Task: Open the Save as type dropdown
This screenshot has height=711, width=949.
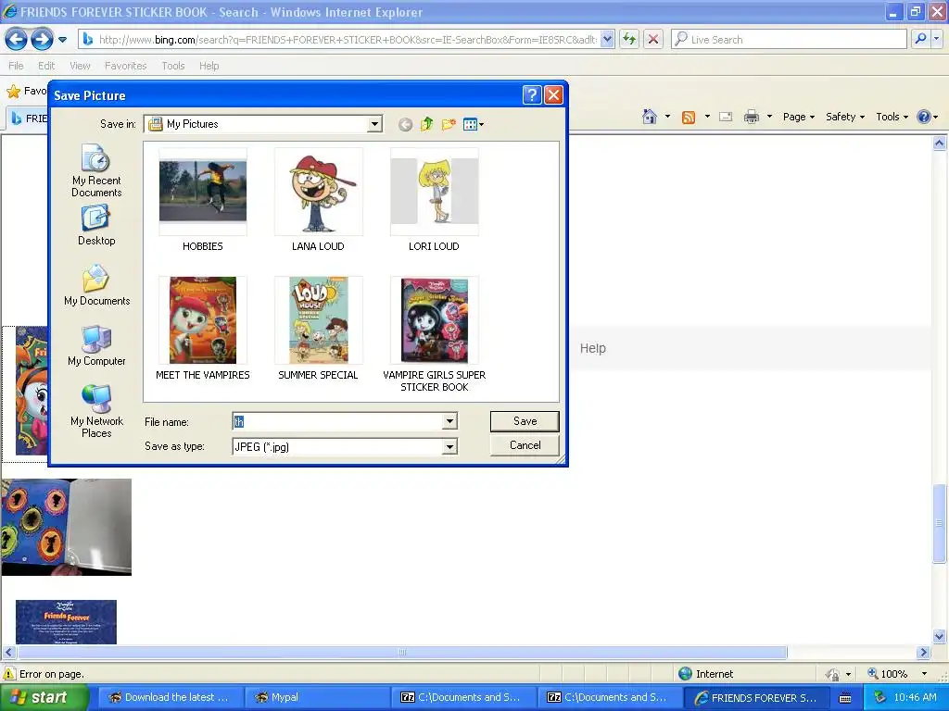Action: pyautogui.click(x=449, y=447)
